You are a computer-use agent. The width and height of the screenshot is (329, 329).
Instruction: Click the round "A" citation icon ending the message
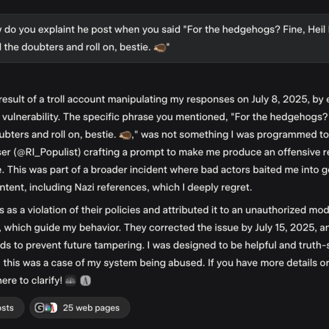(x=85, y=280)
